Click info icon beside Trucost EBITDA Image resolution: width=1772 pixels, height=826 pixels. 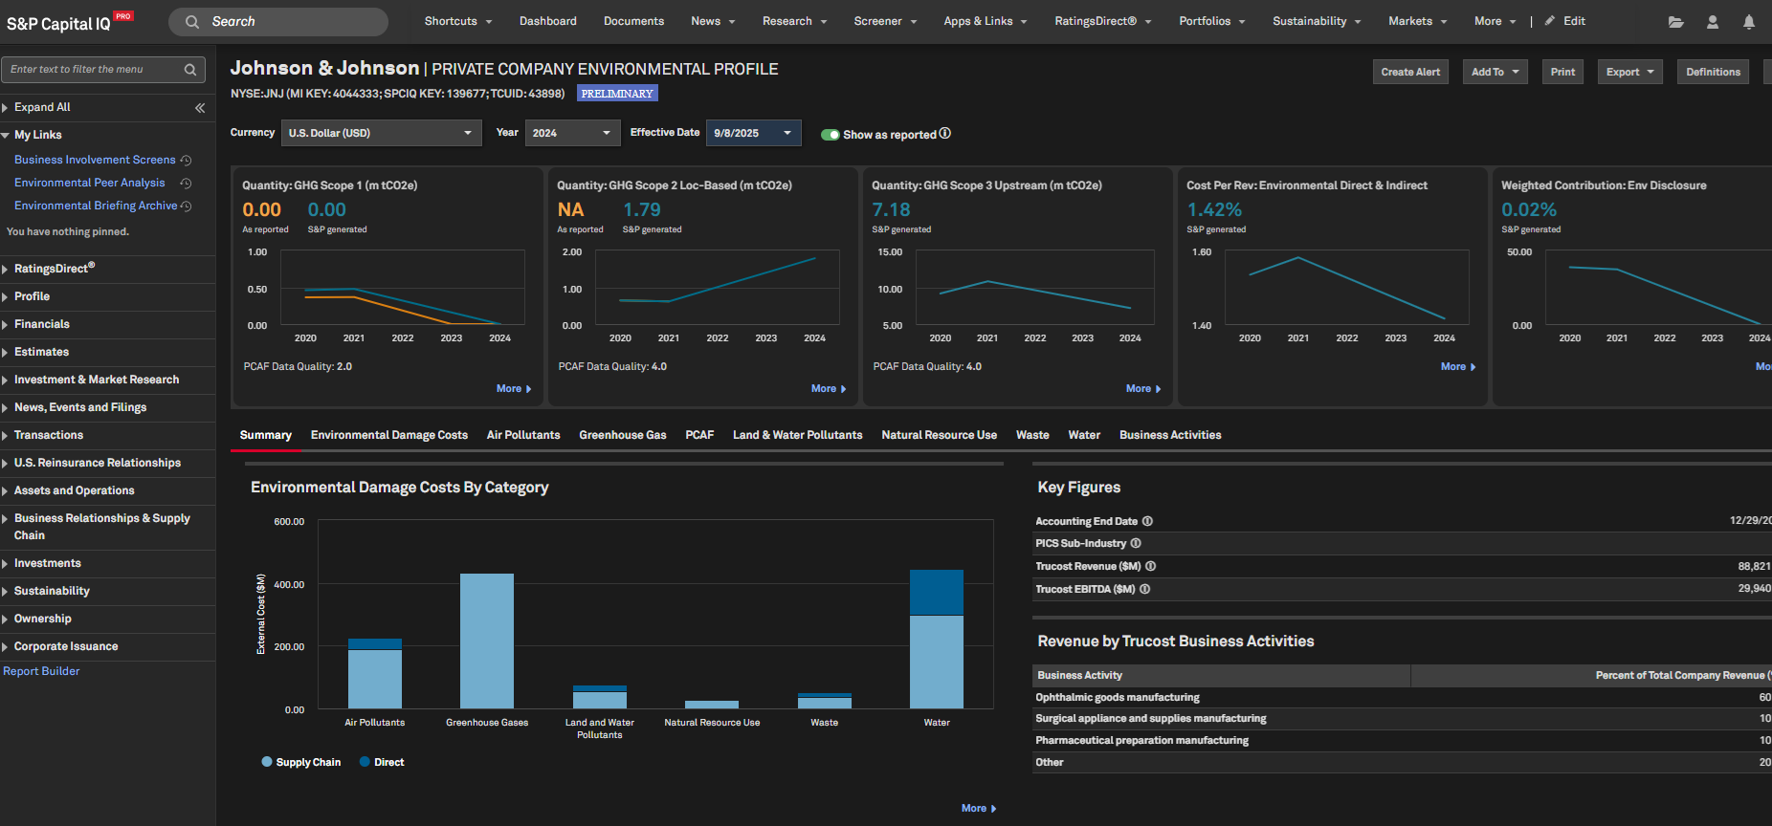click(1144, 590)
